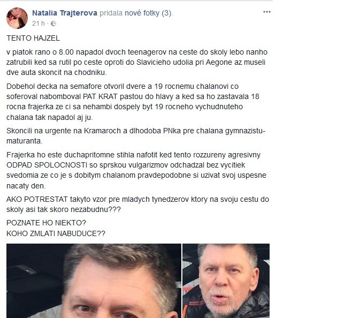The width and height of the screenshot is (337, 318).
Task: Click the paragraph starting 'AKO POTRESTAT'
Action: 137,204
